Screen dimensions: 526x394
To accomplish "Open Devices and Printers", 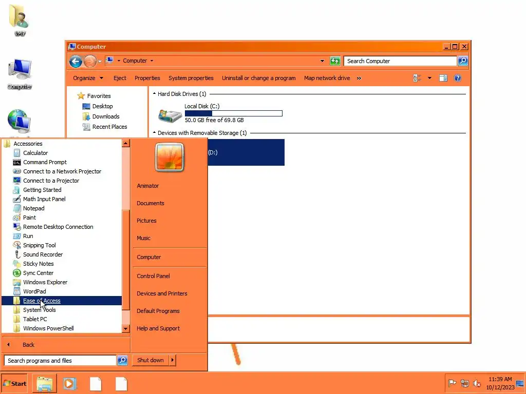I will pyautogui.click(x=162, y=293).
